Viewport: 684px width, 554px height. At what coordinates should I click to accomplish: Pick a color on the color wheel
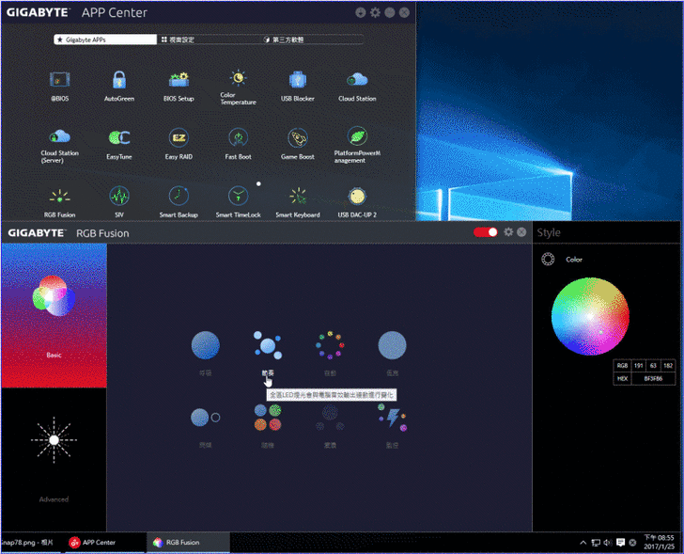[x=587, y=316]
